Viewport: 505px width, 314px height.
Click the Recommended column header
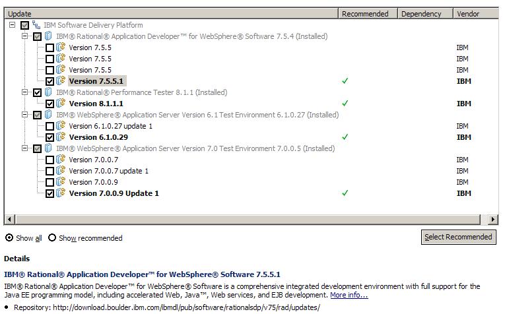coord(368,13)
